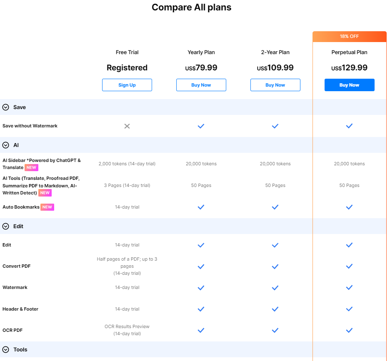Click 2-Year Plan checkmark for Header & Footer
Image resolution: width=390 pixels, height=361 pixels.
click(275, 309)
